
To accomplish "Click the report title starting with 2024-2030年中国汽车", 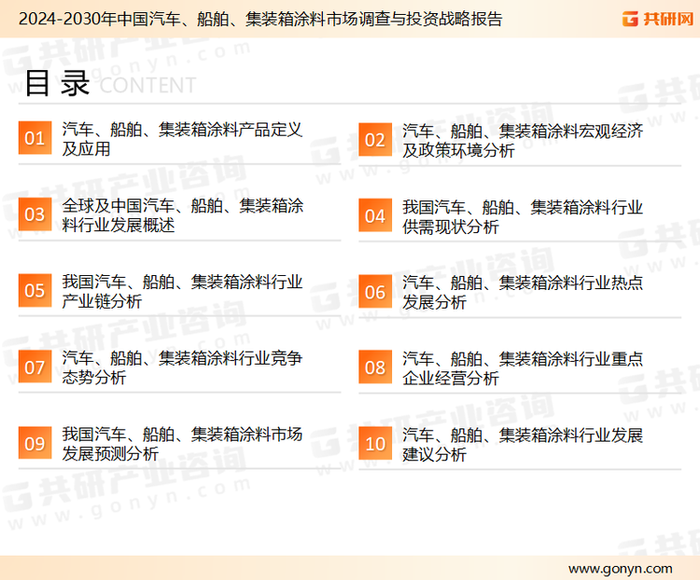I will click(x=260, y=20).
